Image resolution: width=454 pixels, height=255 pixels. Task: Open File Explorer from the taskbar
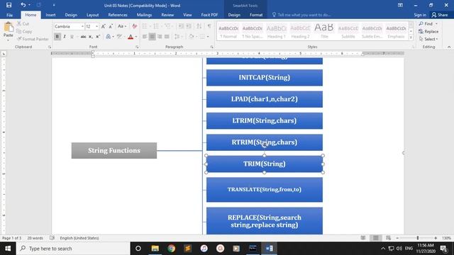tap(155, 249)
